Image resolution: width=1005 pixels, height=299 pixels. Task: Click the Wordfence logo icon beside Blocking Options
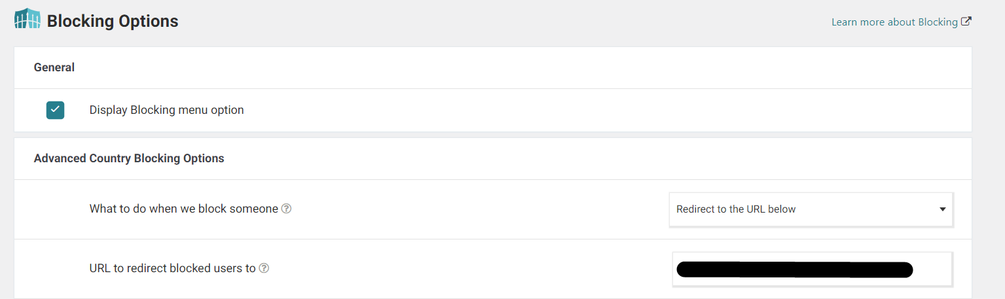(x=27, y=20)
